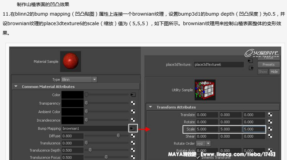The height and width of the screenshot is (160, 287).
Task: Open the Rotate Order xyz dropdown
Action: [x=203, y=144]
